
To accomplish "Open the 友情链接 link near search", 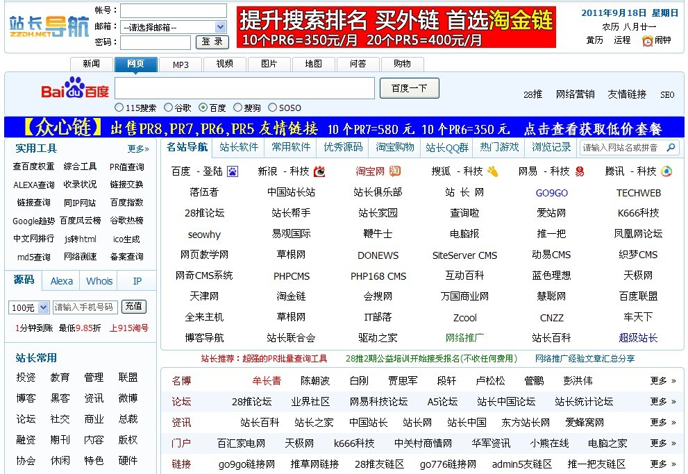I will (627, 94).
